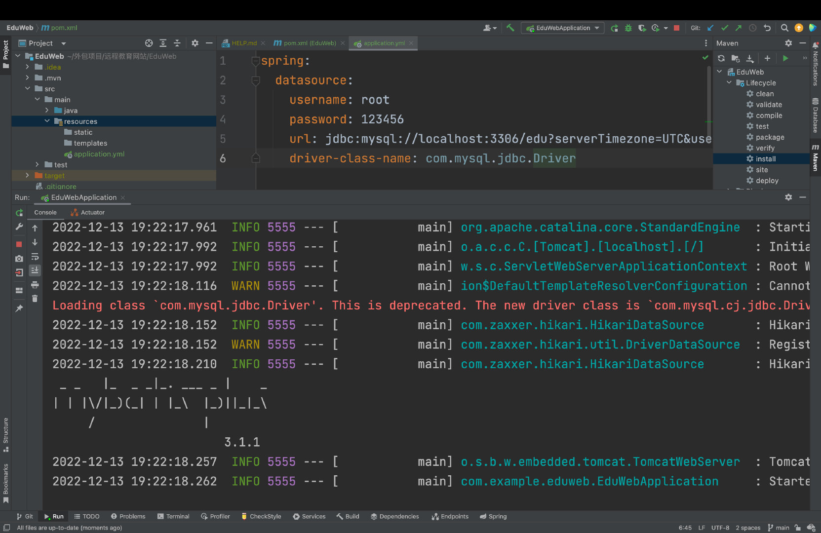Open the Actuator tab in Run panel
The height and width of the screenshot is (533, 821).
88,213
